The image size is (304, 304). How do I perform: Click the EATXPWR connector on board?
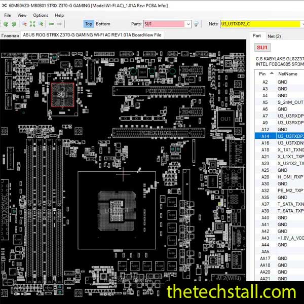(5, 210)
